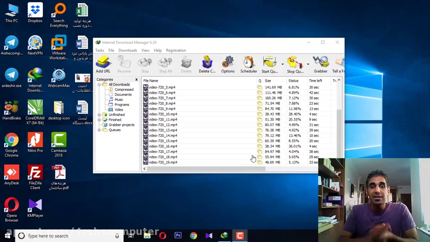Close the Categories panel
This screenshot has height=242, width=430.
click(x=136, y=80)
